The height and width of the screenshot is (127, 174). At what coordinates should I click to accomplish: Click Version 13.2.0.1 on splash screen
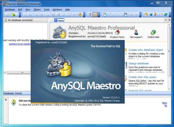(x=111, y=97)
